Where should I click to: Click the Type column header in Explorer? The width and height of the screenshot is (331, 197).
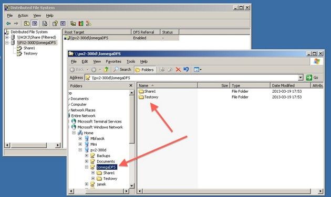pos(250,85)
